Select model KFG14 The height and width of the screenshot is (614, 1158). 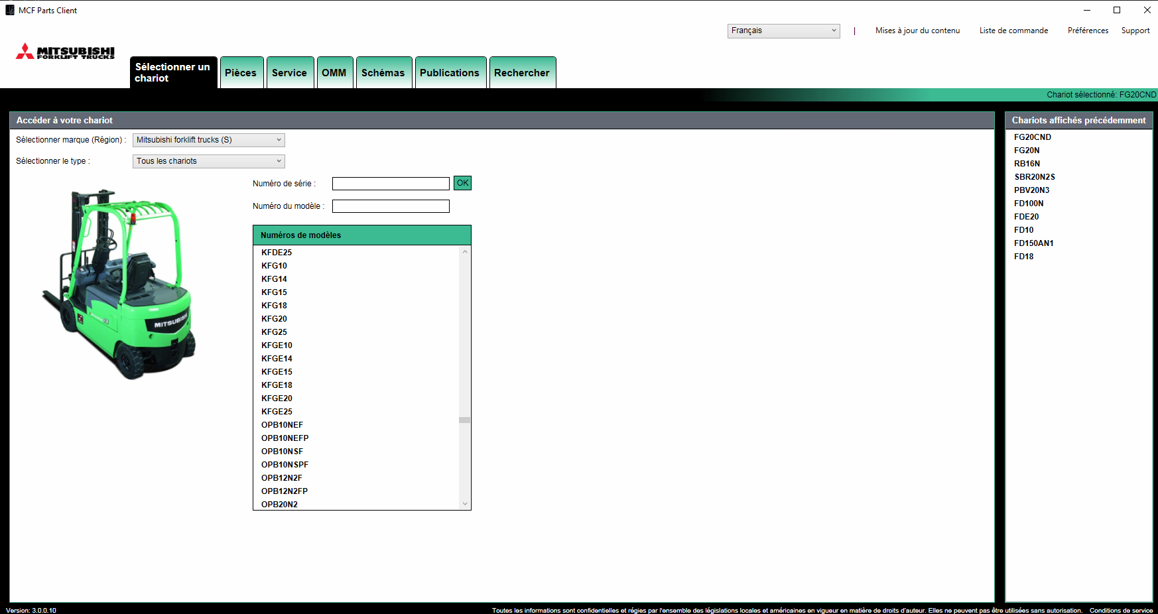274,279
